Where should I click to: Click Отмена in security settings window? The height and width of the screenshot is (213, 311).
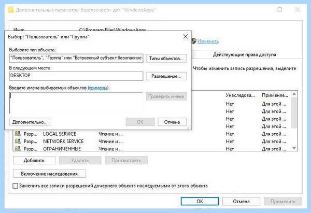click(241, 201)
